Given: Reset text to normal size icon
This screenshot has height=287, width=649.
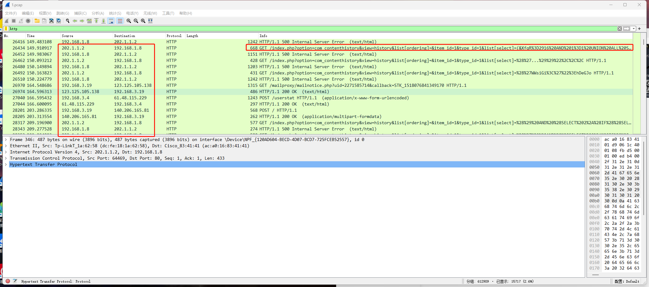Looking at the screenshot, I should (x=143, y=21).
